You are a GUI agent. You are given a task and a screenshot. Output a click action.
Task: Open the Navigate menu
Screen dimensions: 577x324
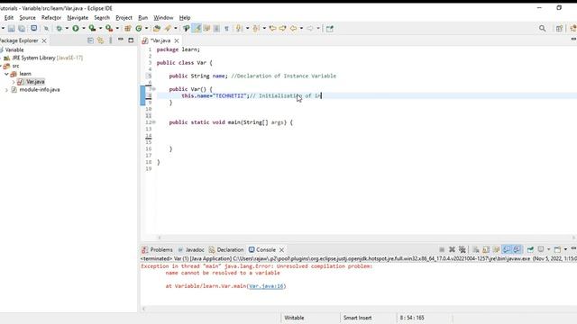tap(78, 18)
